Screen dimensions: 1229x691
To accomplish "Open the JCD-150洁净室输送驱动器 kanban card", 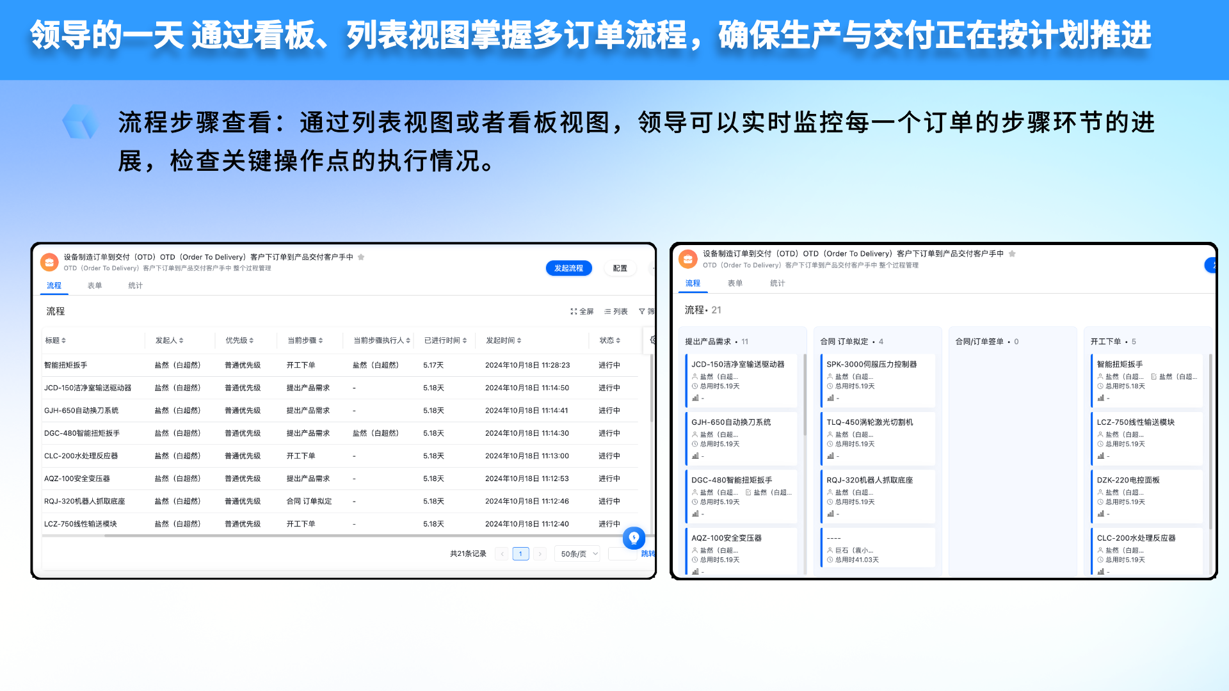I will coord(741,381).
